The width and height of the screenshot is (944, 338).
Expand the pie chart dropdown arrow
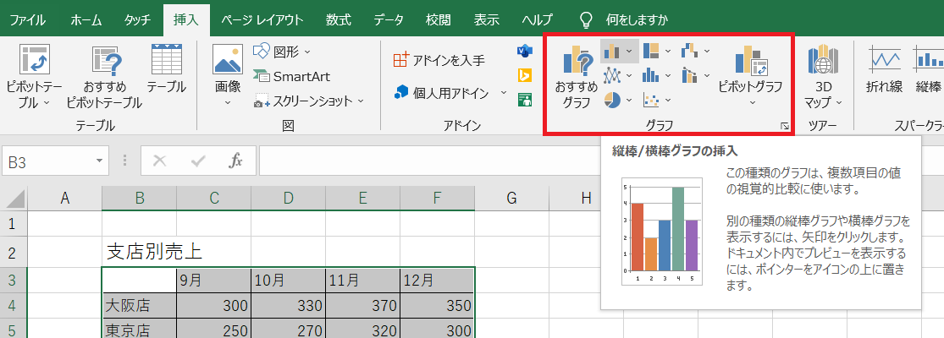click(630, 99)
